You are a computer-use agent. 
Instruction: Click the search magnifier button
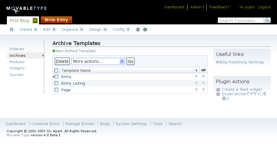point(267,20)
